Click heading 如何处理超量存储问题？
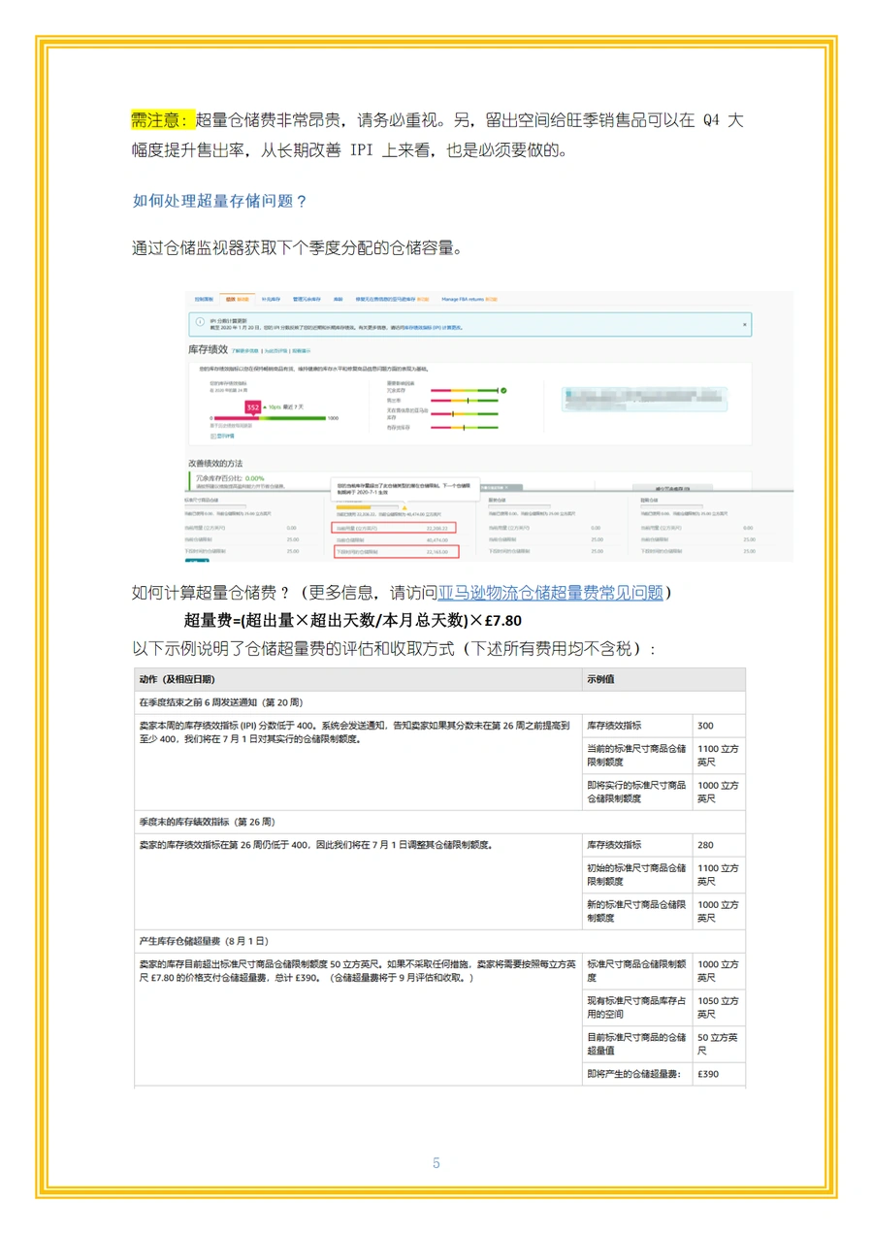 219,201
